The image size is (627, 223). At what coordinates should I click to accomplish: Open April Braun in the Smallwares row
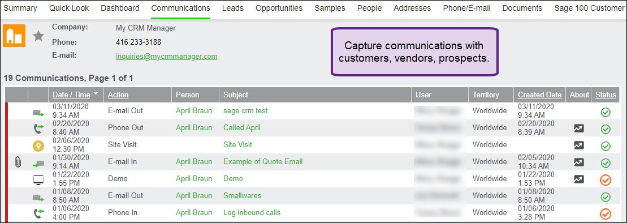tap(194, 195)
